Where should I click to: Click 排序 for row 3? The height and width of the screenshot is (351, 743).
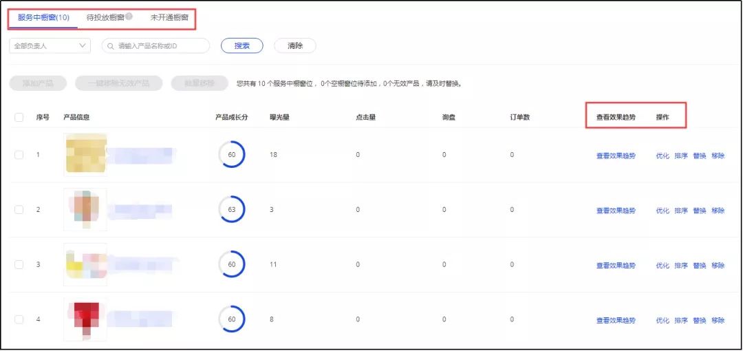tap(681, 266)
